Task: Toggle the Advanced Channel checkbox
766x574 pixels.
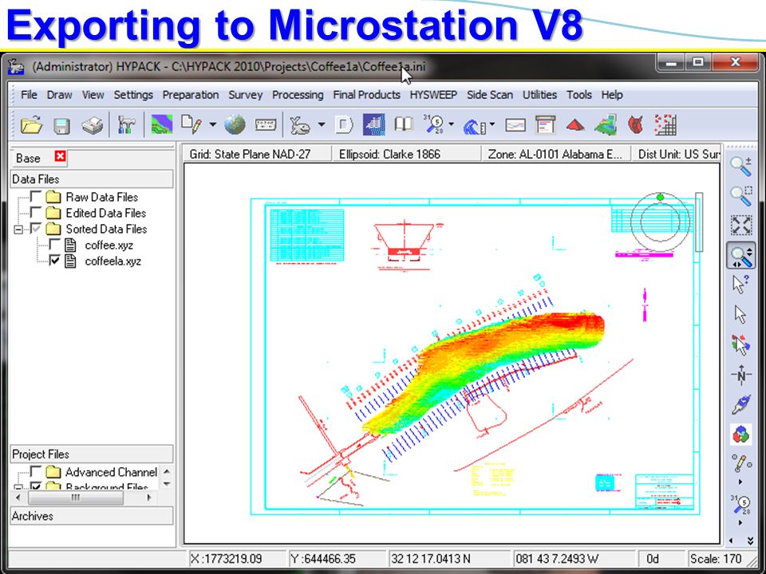Action: 35,471
